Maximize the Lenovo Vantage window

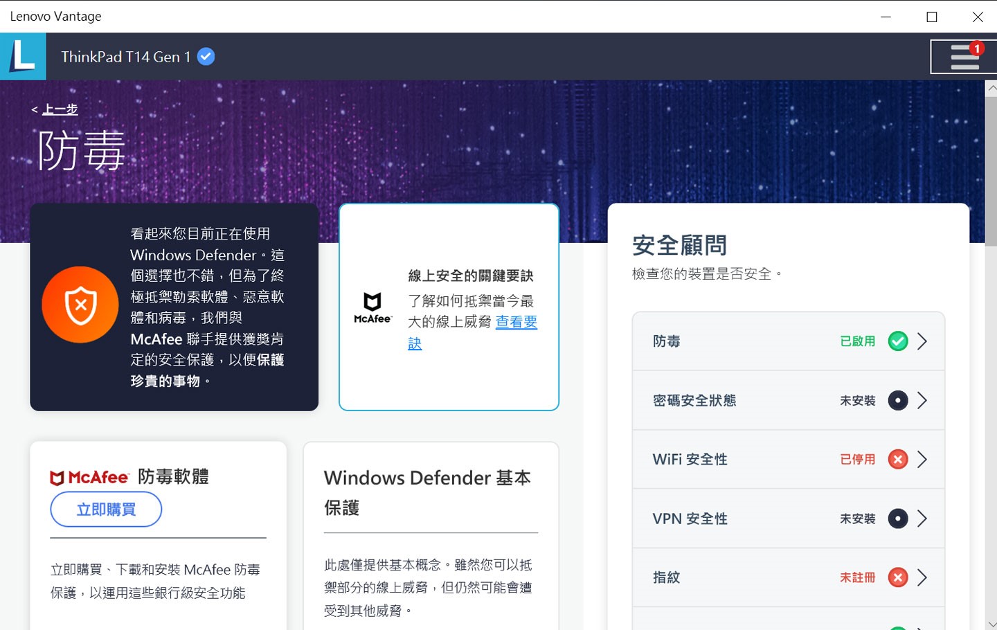tap(932, 17)
